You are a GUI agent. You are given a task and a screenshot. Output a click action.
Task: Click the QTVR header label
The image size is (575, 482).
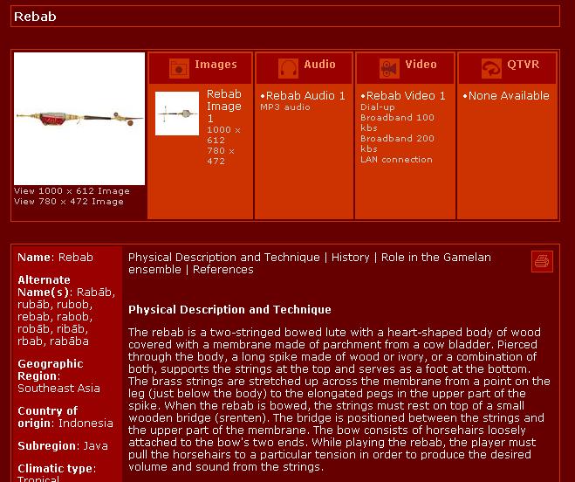pyautogui.click(x=523, y=65)
